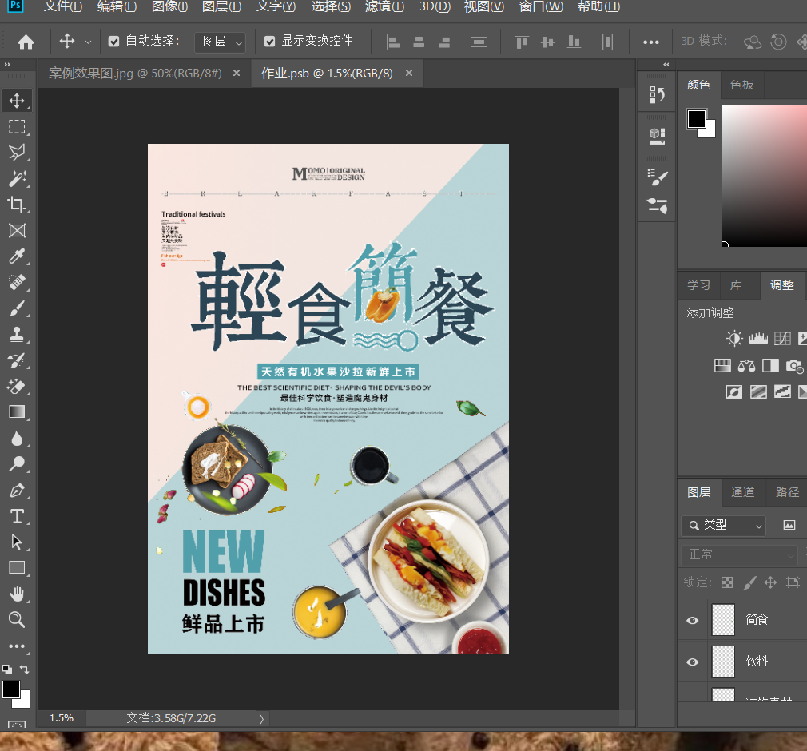Toggle the 自动选择 checkbox
The image size is (807, 751).
tap(113, 42)
